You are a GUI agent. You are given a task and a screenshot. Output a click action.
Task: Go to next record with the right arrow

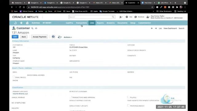(x=156, y=28)
